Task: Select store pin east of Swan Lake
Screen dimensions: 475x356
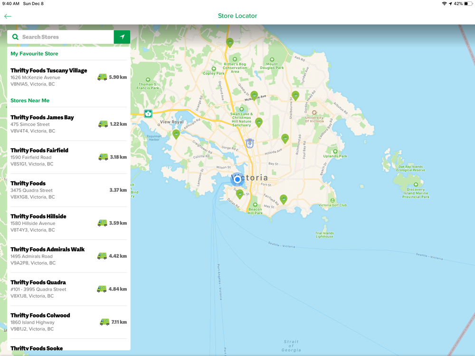Action: (259, 122)
